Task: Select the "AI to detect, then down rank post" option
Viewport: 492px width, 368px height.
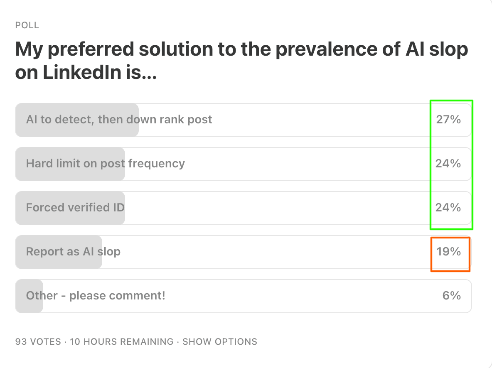Action: [243, 120]
